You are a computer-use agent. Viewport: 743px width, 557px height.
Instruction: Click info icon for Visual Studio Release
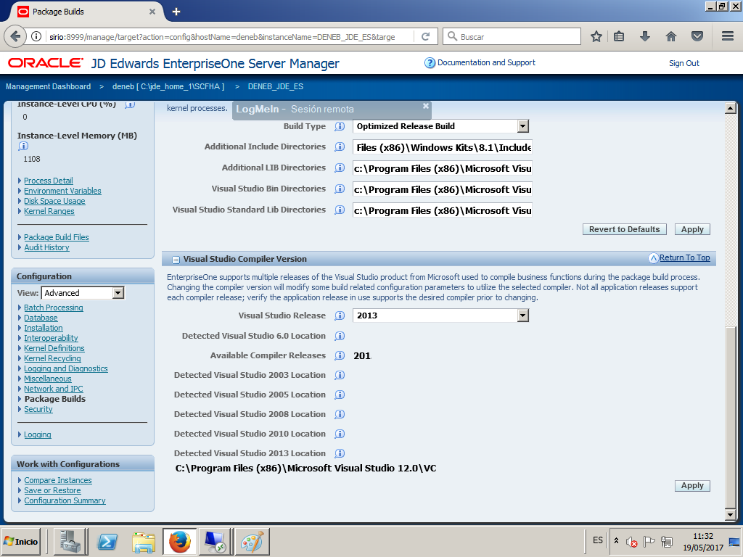340,316
